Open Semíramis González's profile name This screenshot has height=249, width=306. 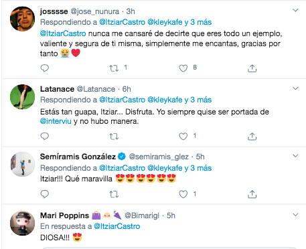click(x=78, y=157)
